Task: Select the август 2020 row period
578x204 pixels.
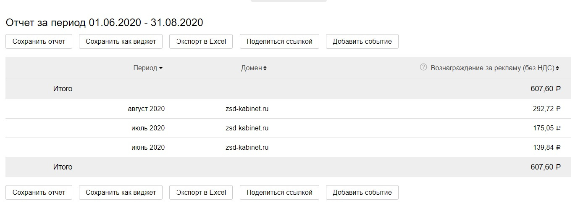Action: pyautogui.click(x=146, y=109)
